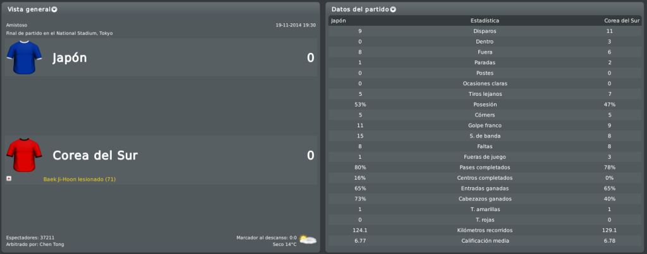647x254 pixels.
Task: Click South Korea's red jersey icon
Action: [x=24, y=155]
